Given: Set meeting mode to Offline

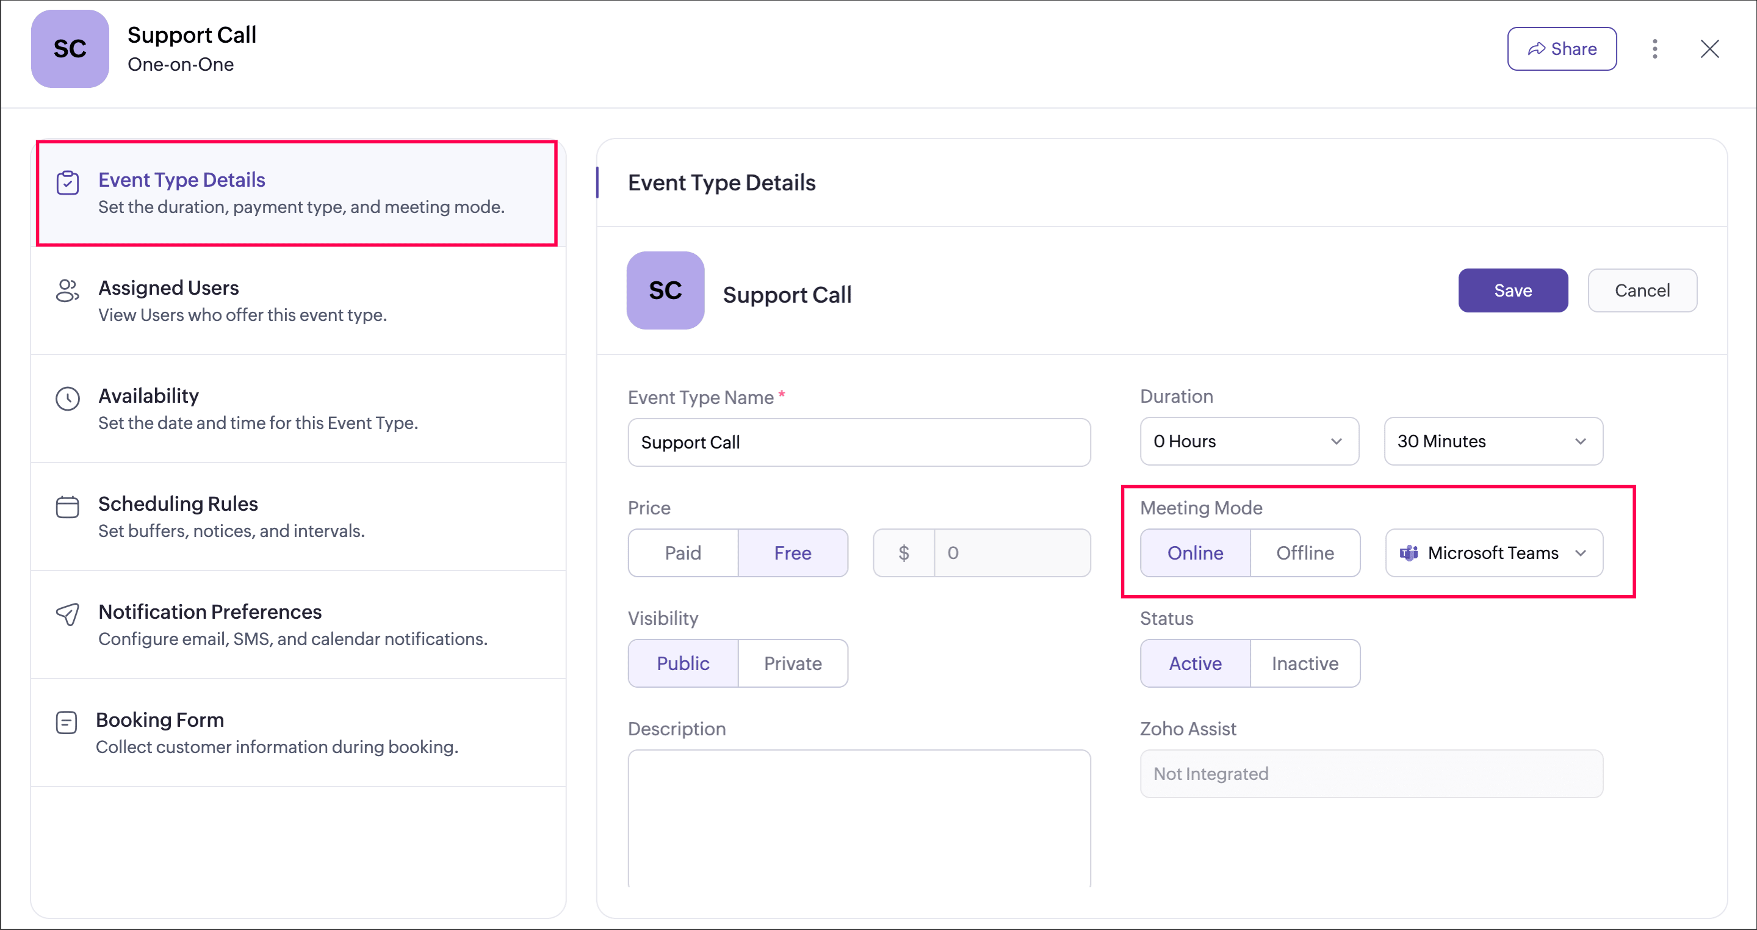Looking at the screenshot, I should pos(1304,553).
